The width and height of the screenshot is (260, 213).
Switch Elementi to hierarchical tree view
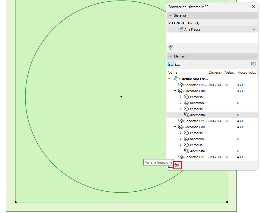(x=170, y=64)
